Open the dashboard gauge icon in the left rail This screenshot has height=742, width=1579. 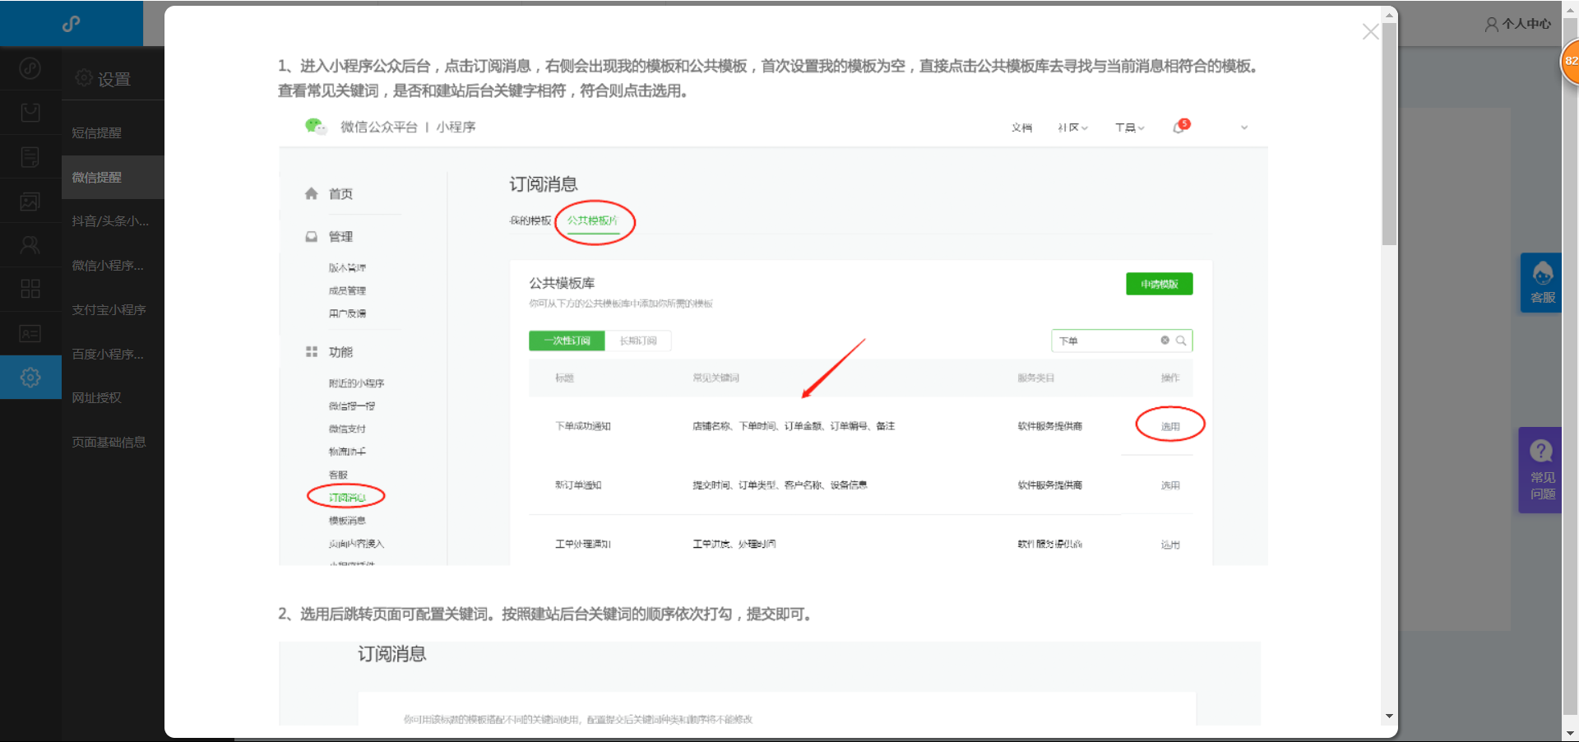coord(30,68)
